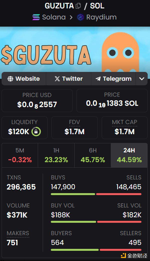
Task: Open the Website link button
Action: coord(24,79)
